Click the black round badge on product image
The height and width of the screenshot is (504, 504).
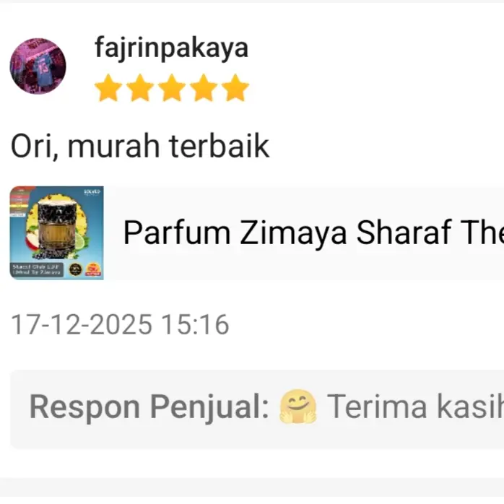[x=75, y=269]
